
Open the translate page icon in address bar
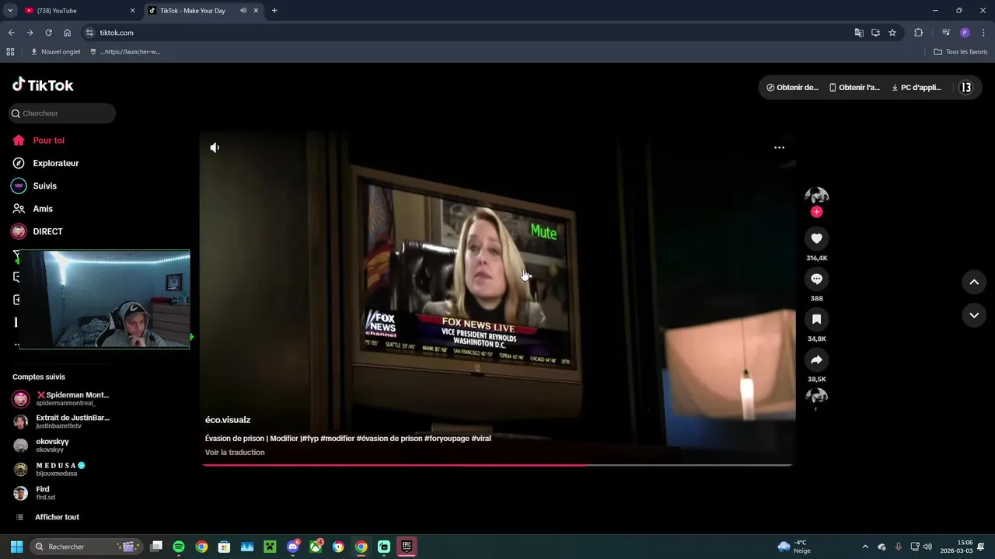click(859, 33)
